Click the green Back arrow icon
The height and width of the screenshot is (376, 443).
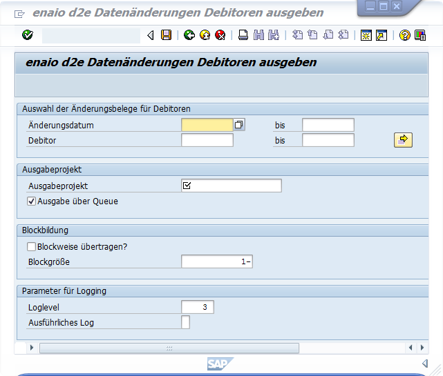coord(189,35)
